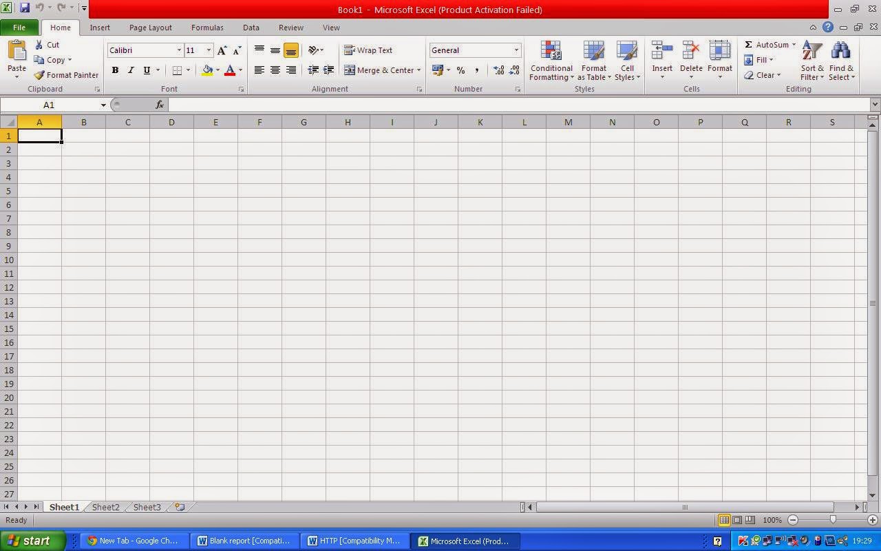The height and width of the screenshot is (551, 881).
Task: Expand the Number Format dropdown showing General
Action: click(516, 50)
